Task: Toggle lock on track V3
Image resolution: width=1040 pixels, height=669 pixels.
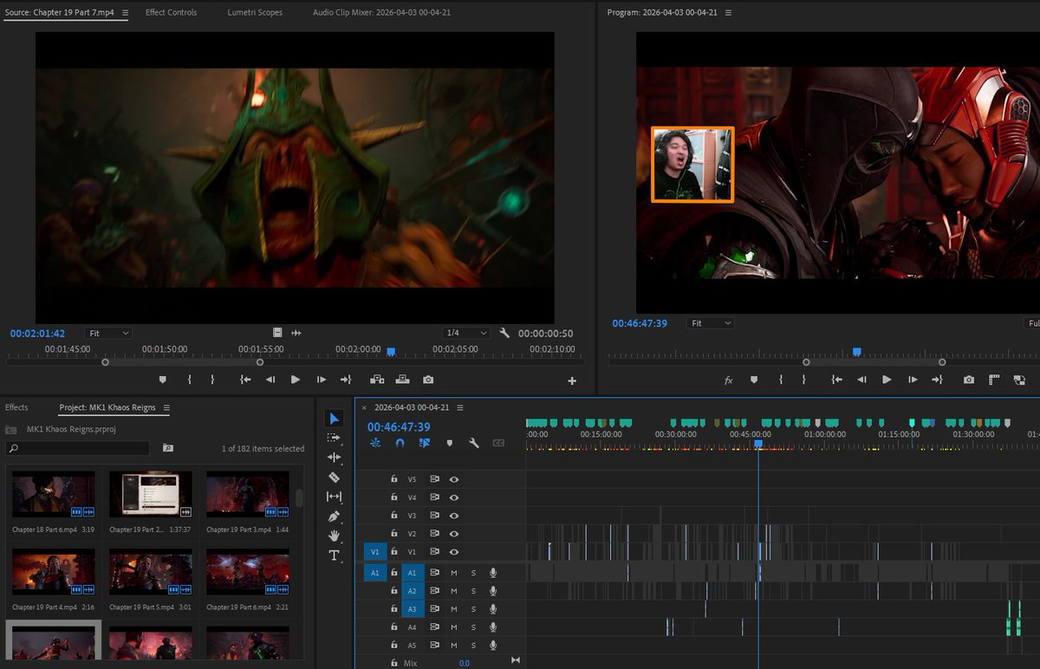Action: 394,516
